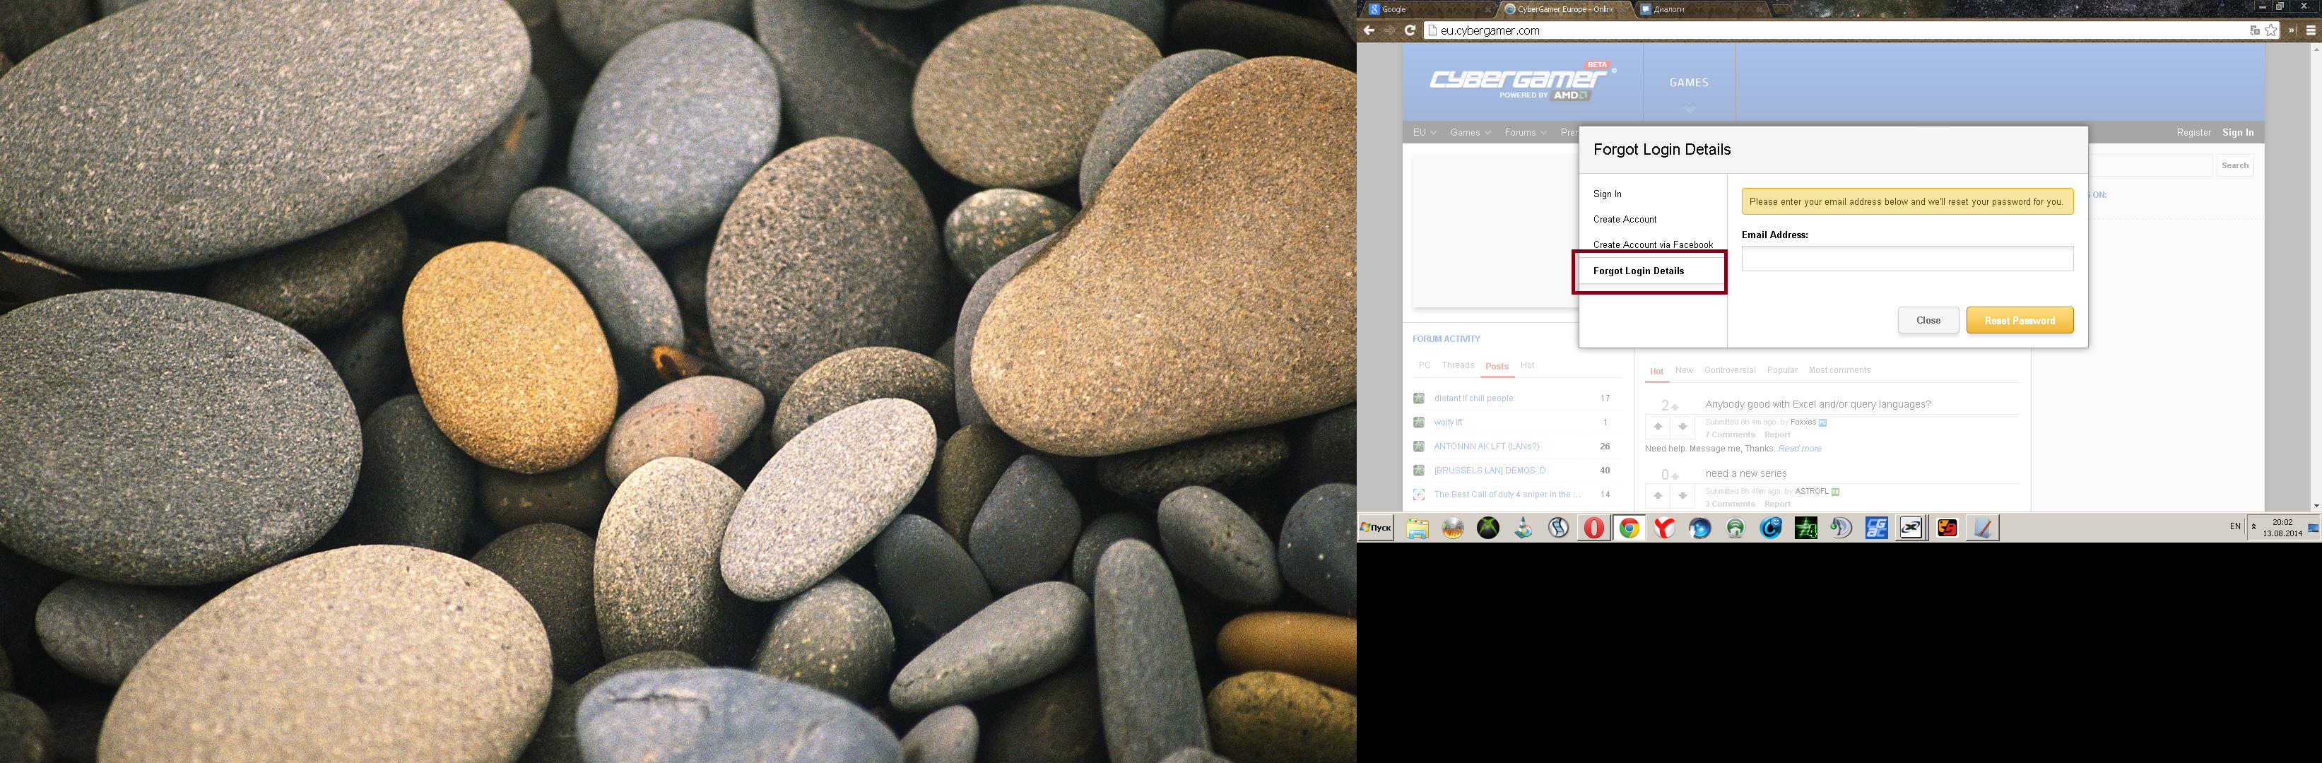Image resolution: width=2322 pixels, height=763 pixels.
Task: Select the Hot forum activity tab
Action: click(1527, 365)
